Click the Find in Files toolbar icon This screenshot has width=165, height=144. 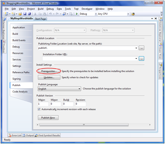tap(133, 14)
